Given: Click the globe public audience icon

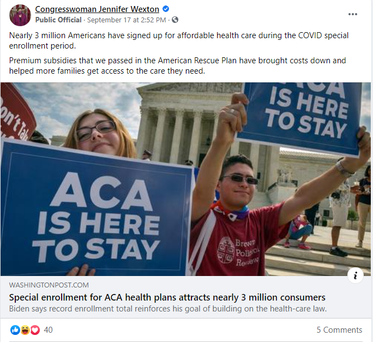Looking at the screenshot, I should coord(175,20).
